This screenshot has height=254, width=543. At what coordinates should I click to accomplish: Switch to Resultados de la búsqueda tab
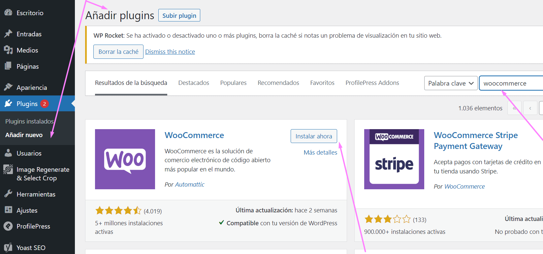tap(131, 83)
